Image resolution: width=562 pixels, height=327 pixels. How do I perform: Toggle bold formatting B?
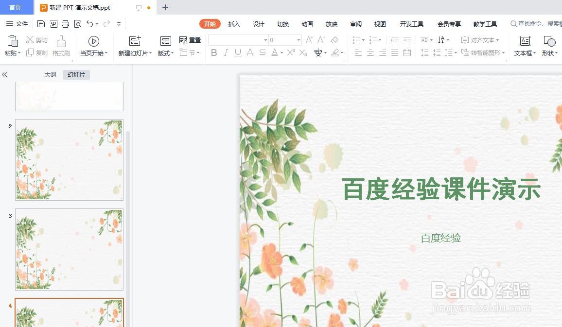tap(214, 52)
